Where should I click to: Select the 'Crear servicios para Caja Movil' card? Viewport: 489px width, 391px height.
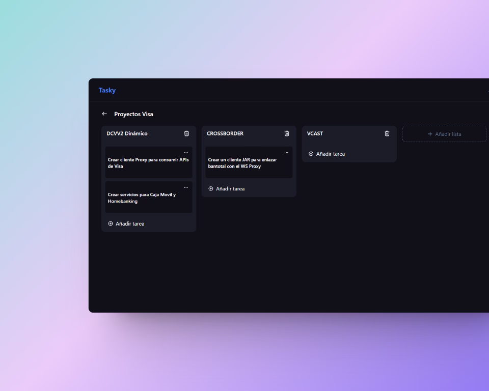[x=148, y=199]
